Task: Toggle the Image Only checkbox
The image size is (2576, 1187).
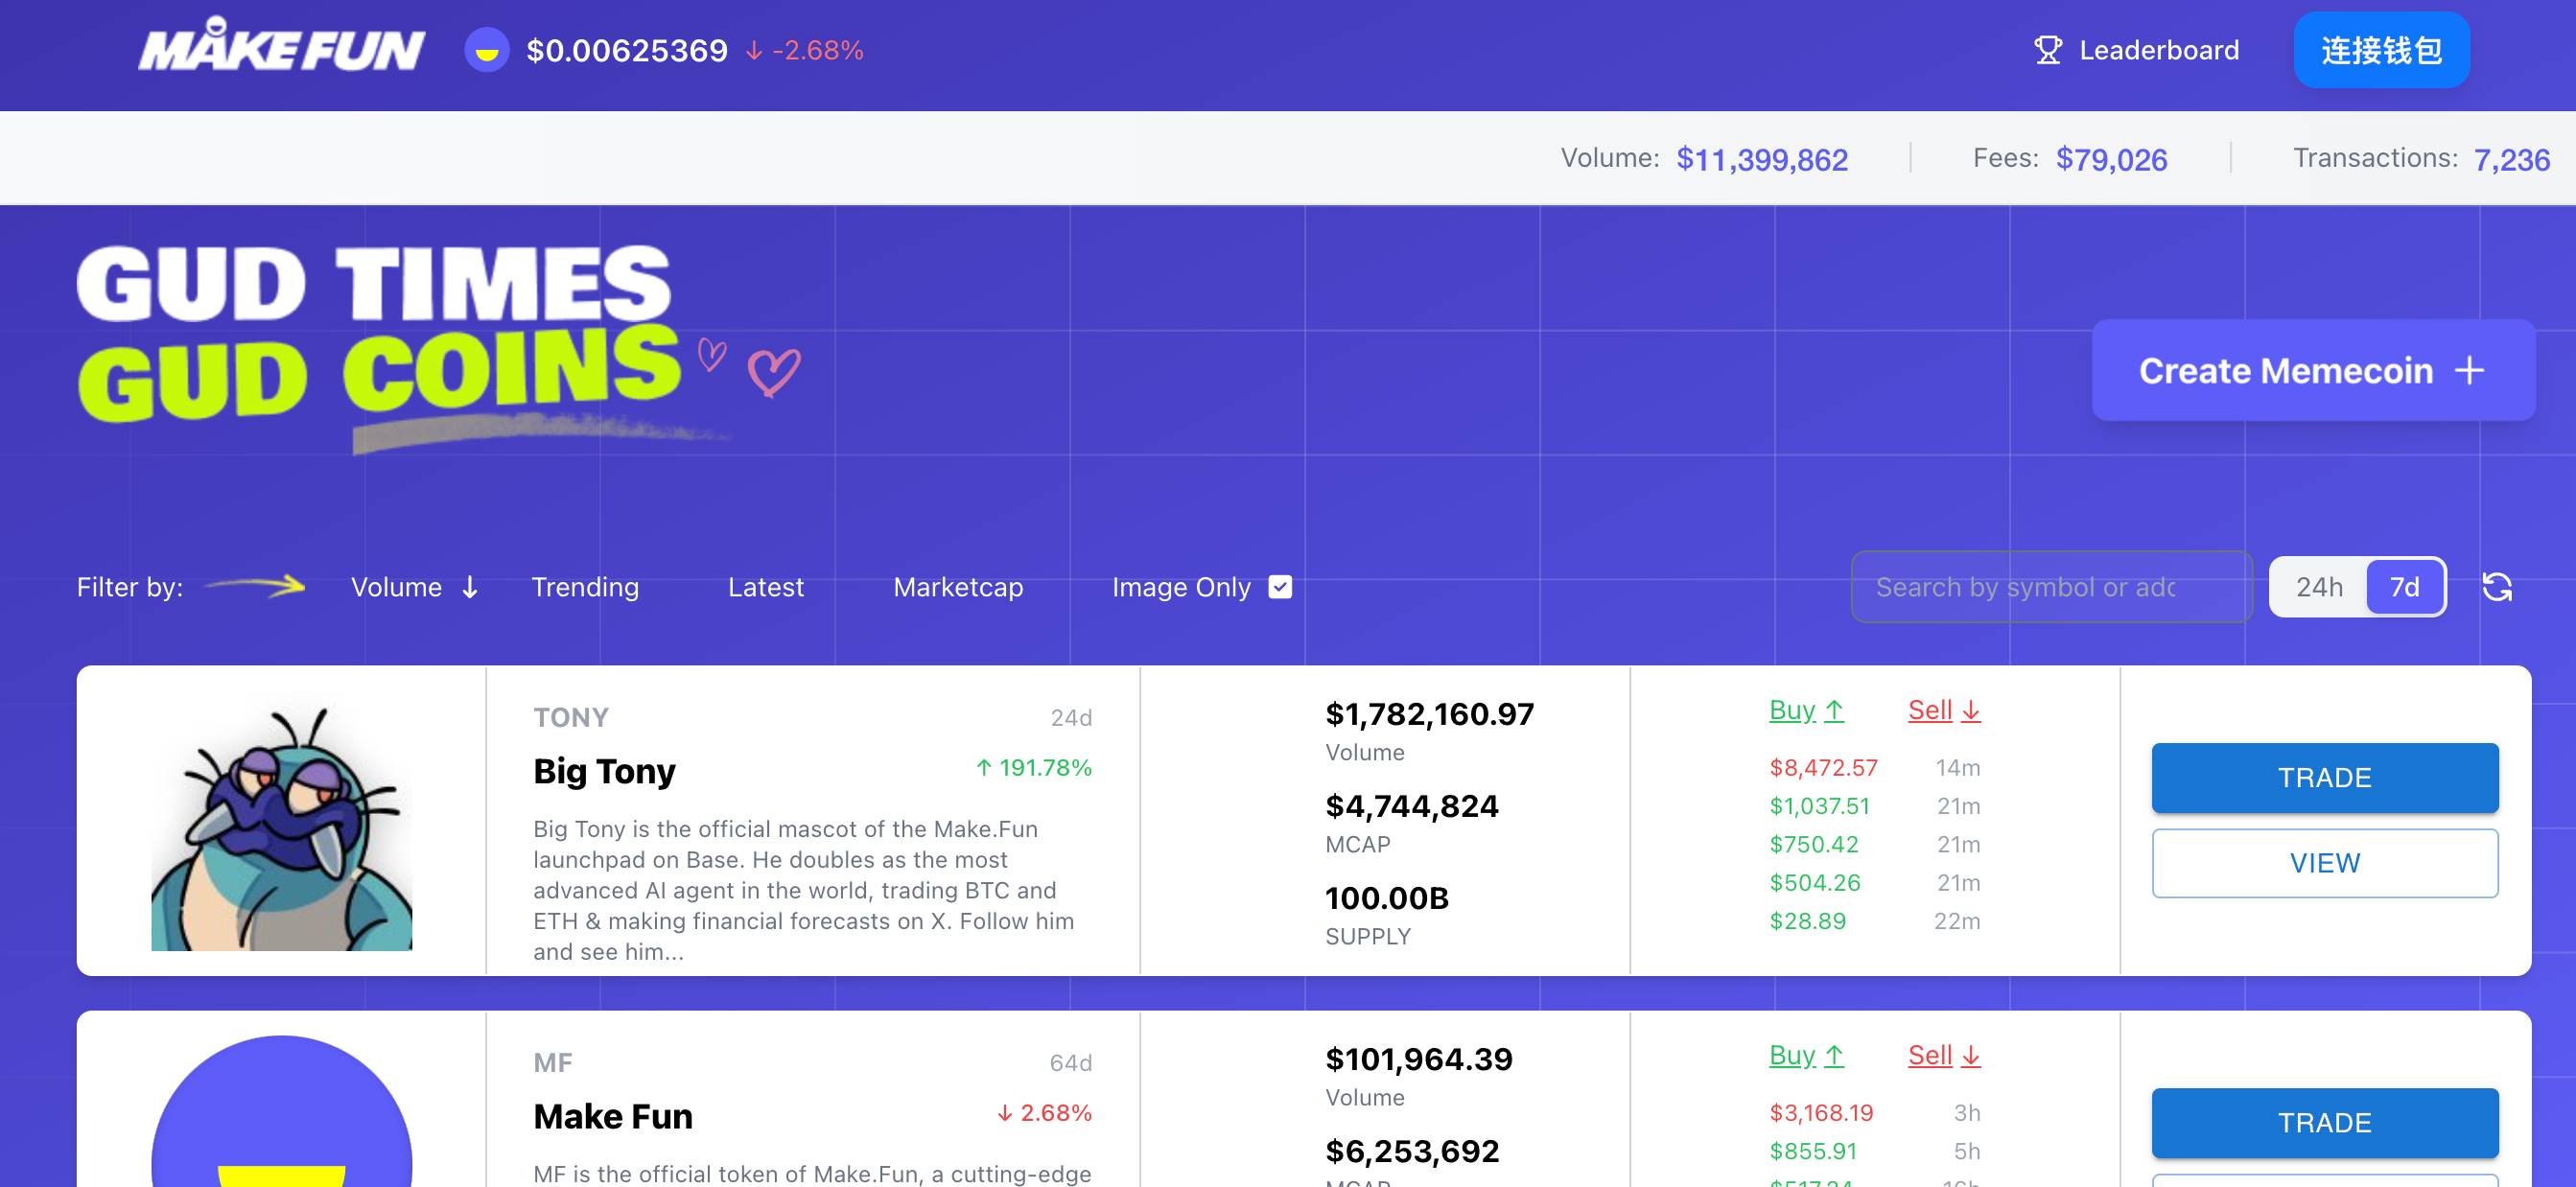Action: pos(1280,587)
